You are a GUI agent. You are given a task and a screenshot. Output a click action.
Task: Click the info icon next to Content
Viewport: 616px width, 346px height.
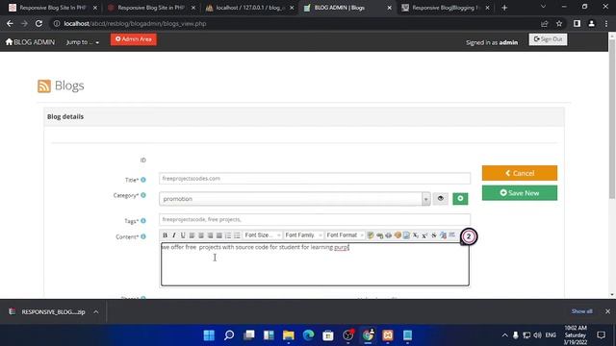[143, 236]
